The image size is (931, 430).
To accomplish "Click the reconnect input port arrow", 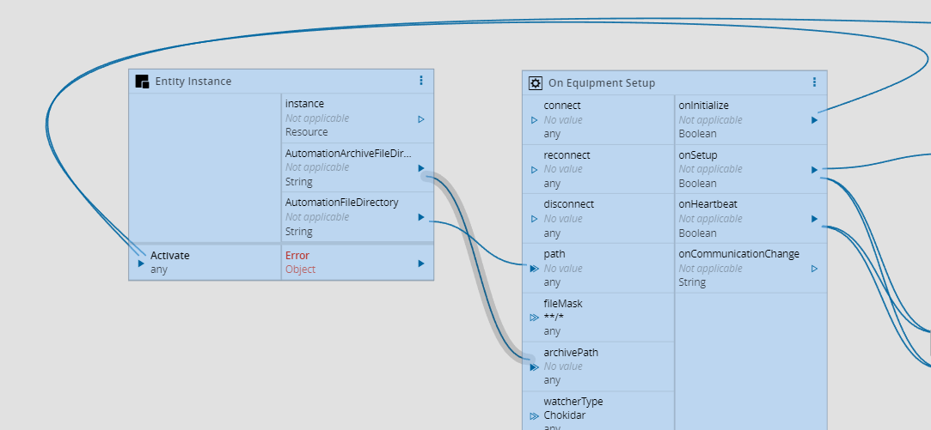I will tap(534, 170).
